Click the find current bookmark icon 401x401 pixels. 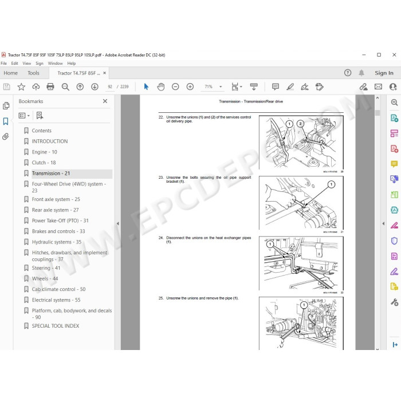pos(40,116)
